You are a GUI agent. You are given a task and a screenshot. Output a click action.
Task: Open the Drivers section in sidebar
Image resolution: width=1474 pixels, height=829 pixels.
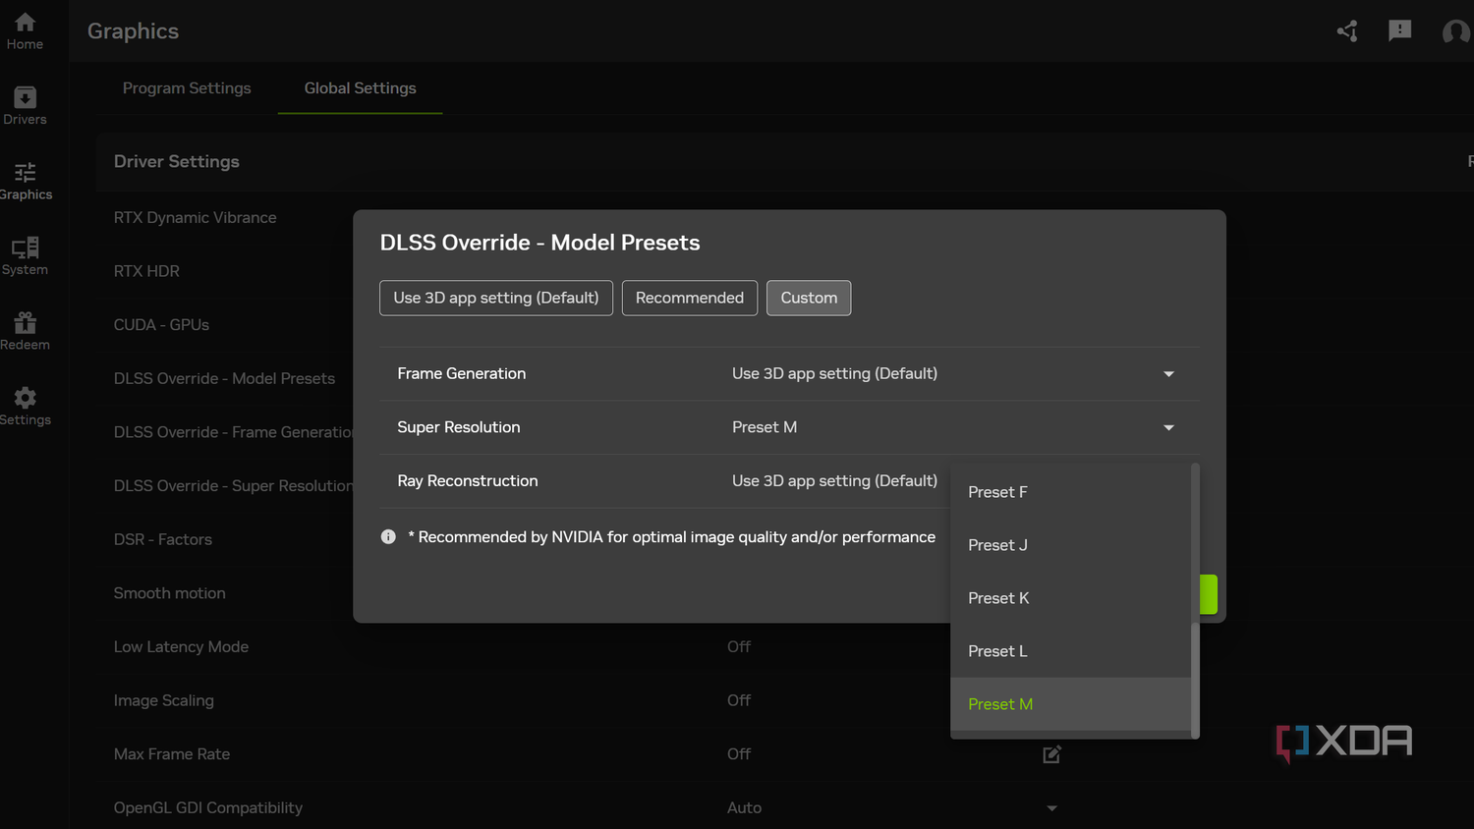pyautogui.click(x=25, y=106)
